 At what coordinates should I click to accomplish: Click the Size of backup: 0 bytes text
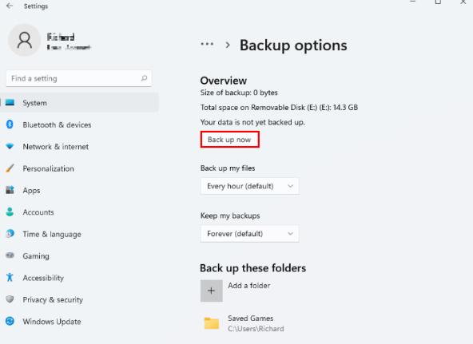point(239,93)
